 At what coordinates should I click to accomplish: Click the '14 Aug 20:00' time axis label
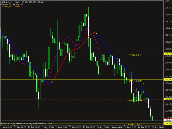click(x=144, y=127)
